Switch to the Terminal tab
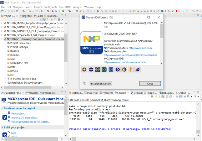This screenshot has height=141, width=202. [x=137, y=93]
